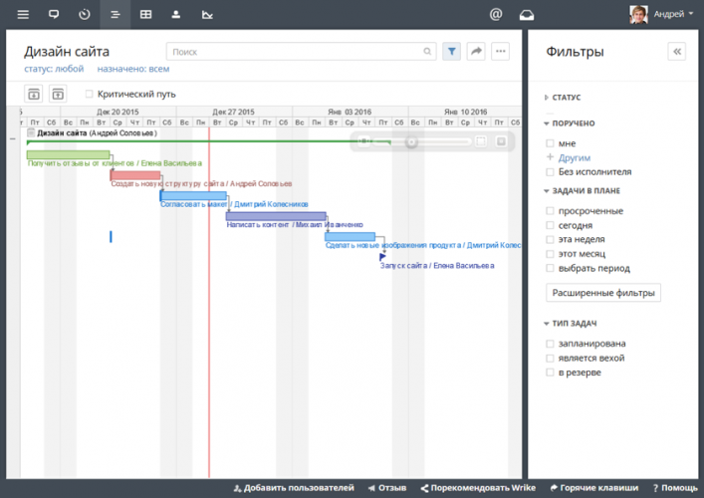This screenshot has height=498, width=704.
Task: Open the @ mentions notifications
Action: pyautogui.click(x=496, y=15)
